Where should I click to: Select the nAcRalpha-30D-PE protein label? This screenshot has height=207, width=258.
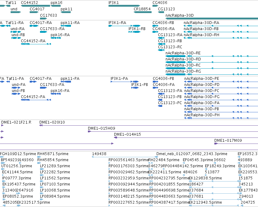click(202, 79)
